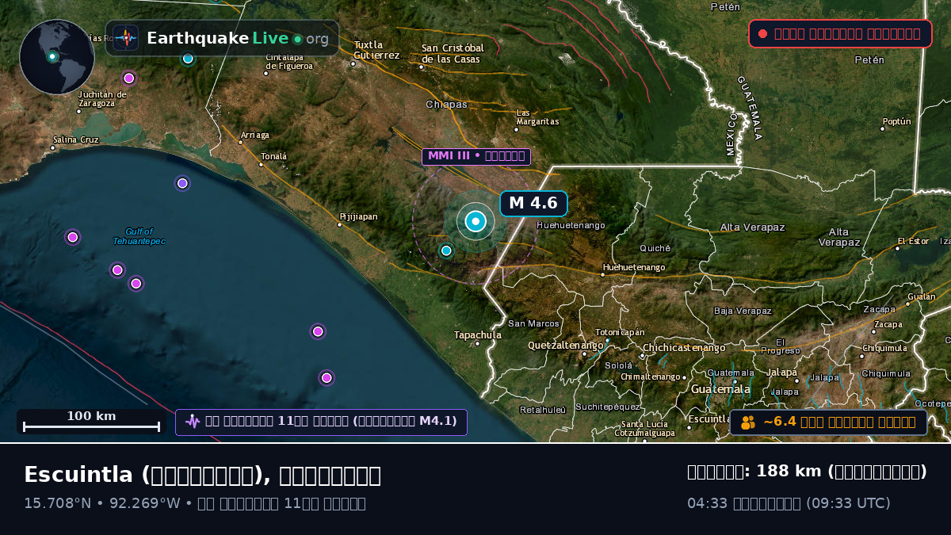The width and height of the screenshot is (951, 535).
Task: Click the Poptún town label
Action: pyautogui.click(x=896, y=121)
